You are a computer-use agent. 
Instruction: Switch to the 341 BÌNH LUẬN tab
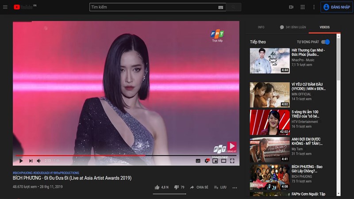pyautogui.click(x=293, y=27)
